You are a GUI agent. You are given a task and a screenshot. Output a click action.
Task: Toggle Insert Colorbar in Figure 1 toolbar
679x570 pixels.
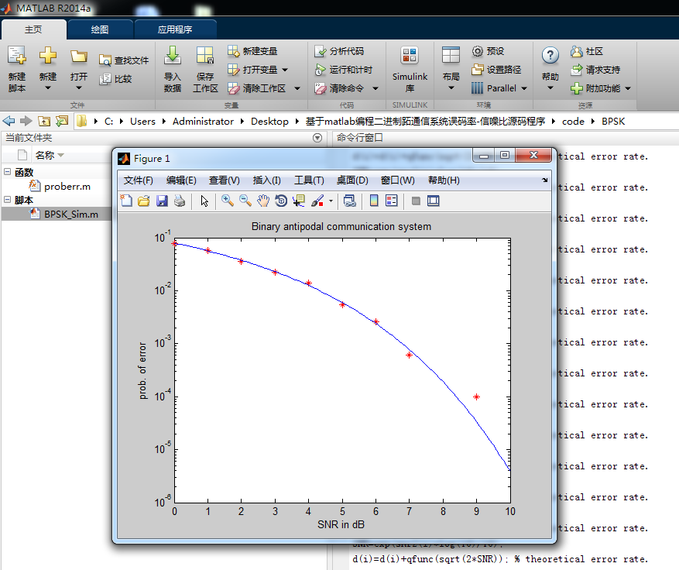(374, 201)
